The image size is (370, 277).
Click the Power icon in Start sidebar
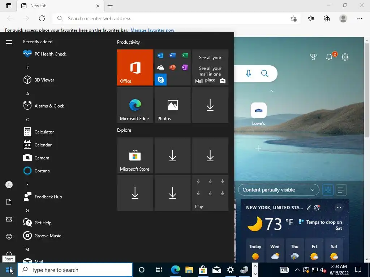(9, 253)
